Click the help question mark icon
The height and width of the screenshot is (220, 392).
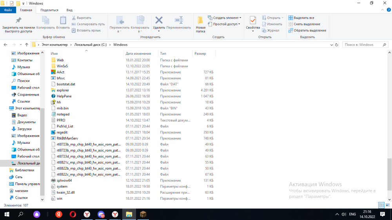point(389,10)
